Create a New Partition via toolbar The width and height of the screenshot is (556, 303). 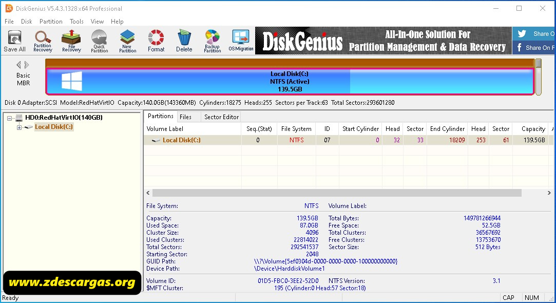click(x=128, y=41)
